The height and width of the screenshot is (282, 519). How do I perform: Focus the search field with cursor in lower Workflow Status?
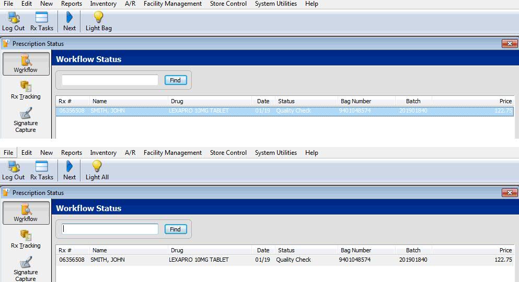point(110,229)
